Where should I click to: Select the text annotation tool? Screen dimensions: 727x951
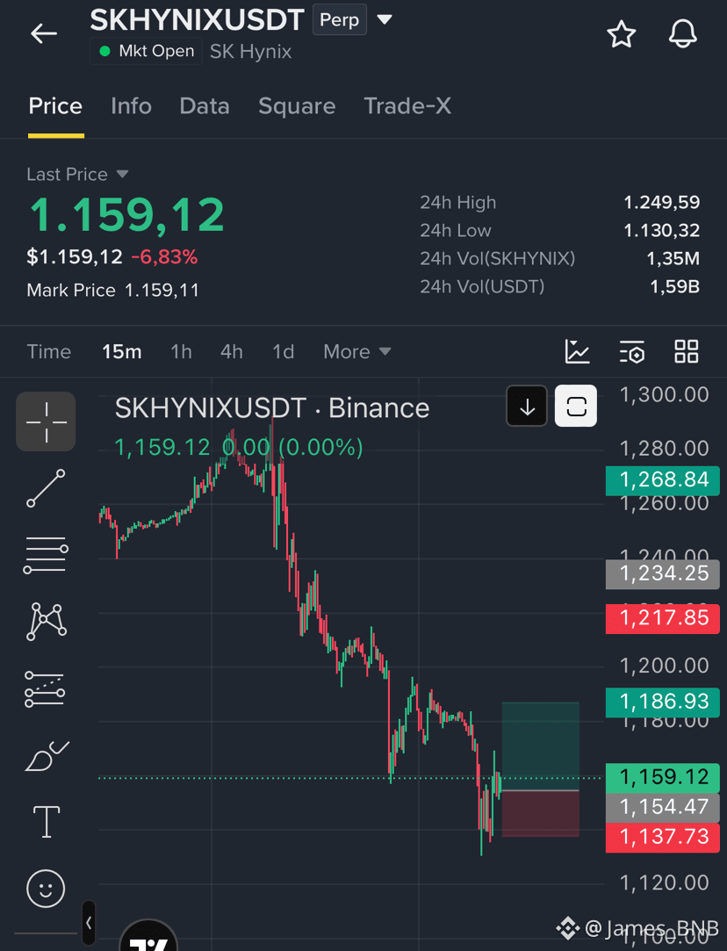coord(46,822)
